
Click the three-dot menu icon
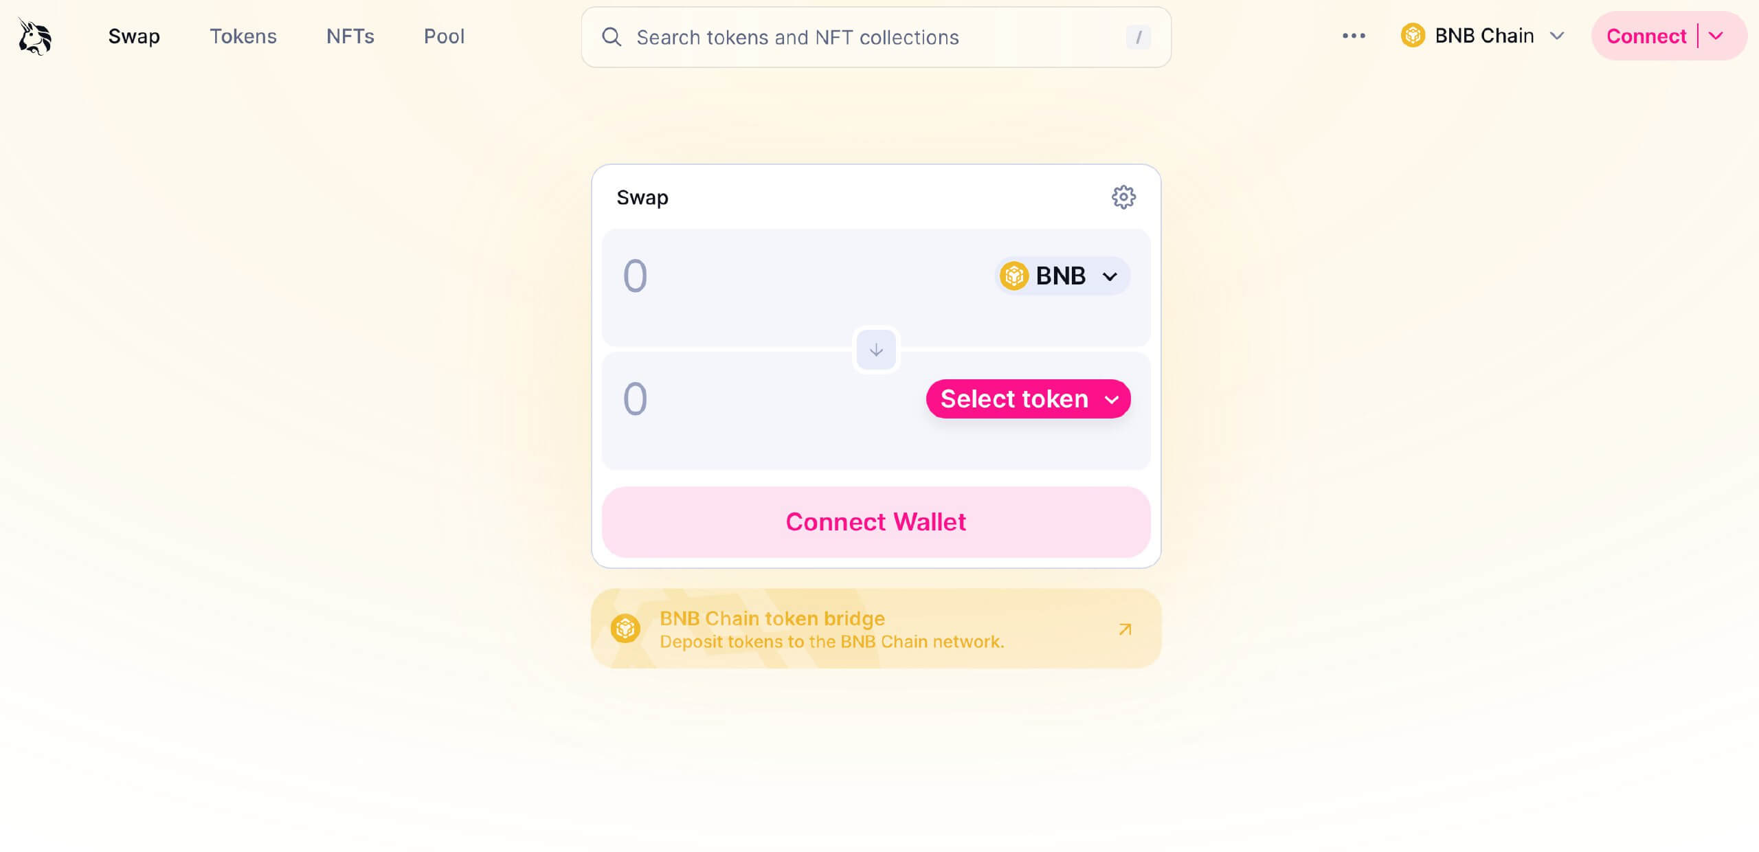pyautogui.click(x=1354, y=36)
